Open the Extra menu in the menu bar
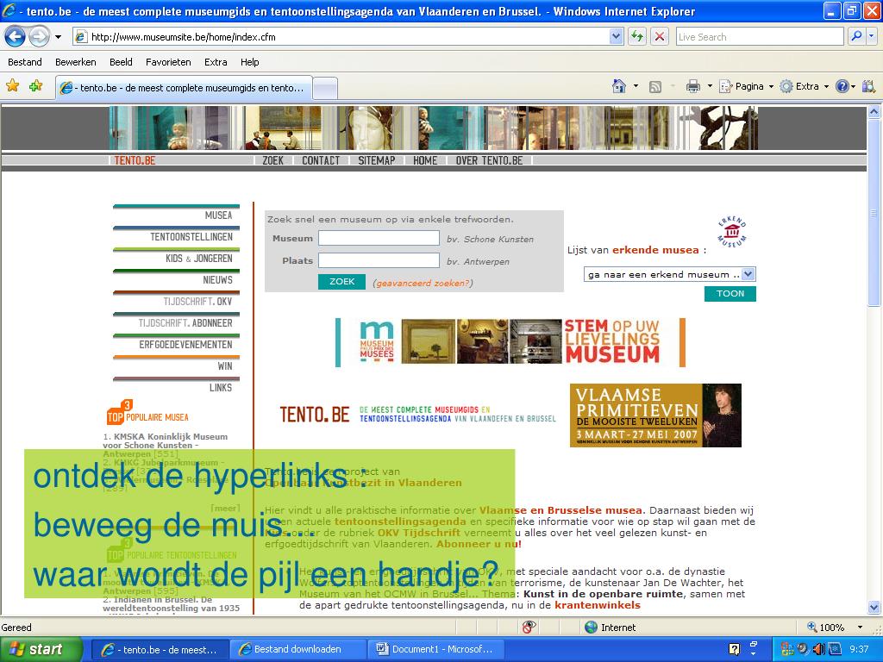The width and height of the screenshot is (883, 662). [x=216, y=62]
